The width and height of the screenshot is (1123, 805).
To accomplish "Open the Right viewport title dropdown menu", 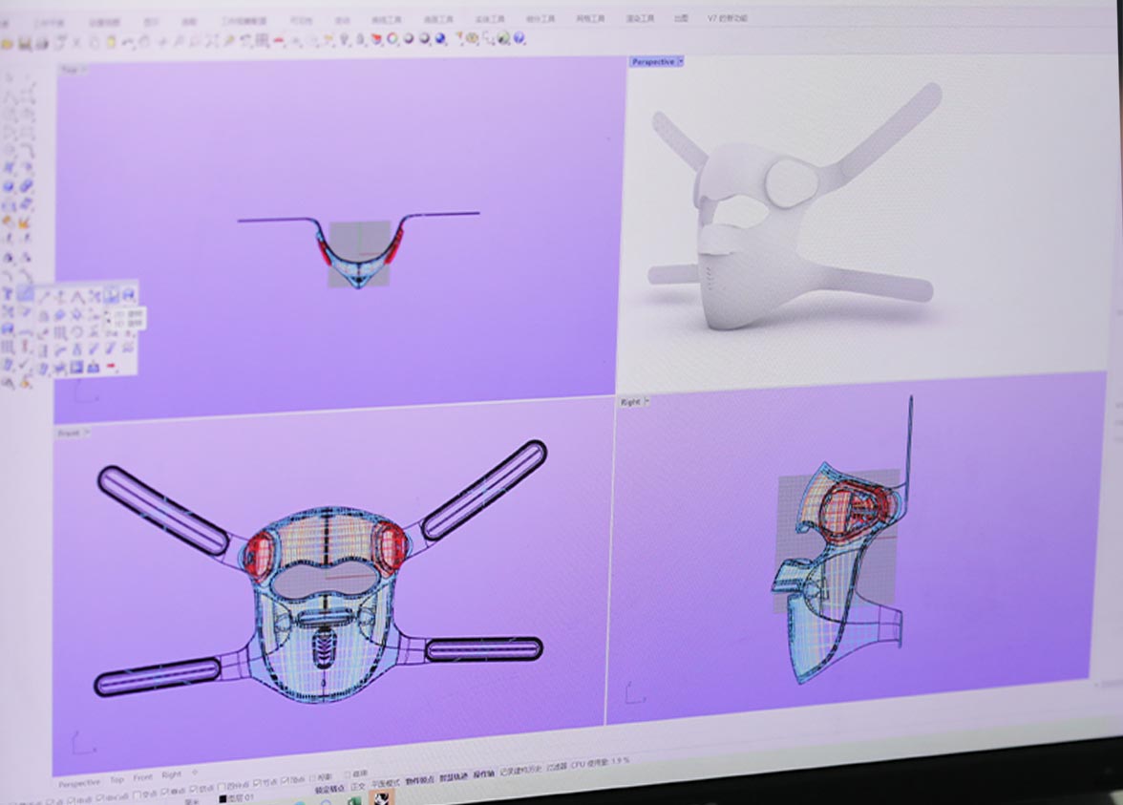I will click(x=646, y=402).
